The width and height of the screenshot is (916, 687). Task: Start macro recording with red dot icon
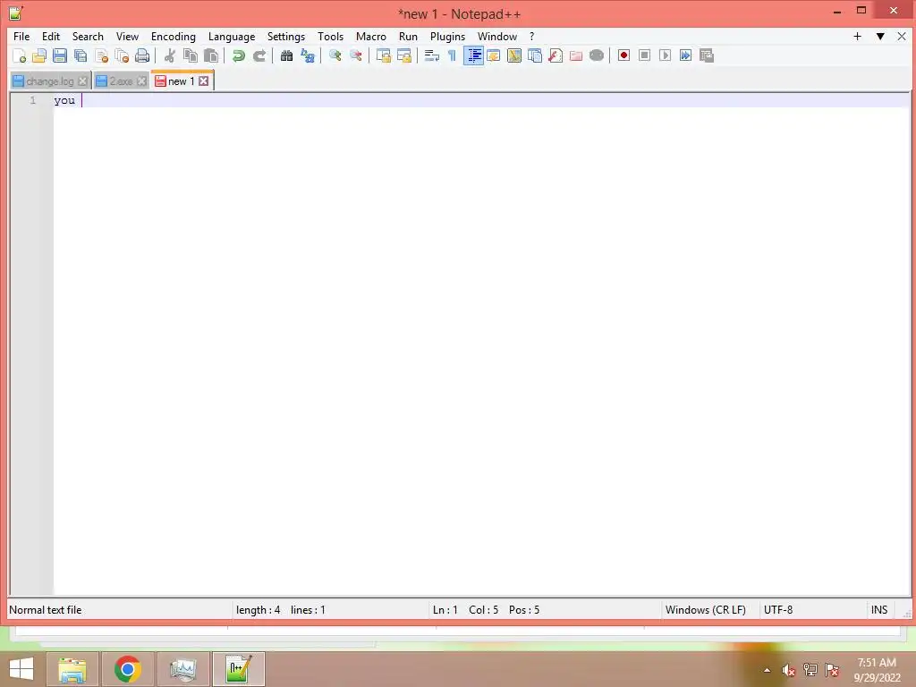(623, 55)
